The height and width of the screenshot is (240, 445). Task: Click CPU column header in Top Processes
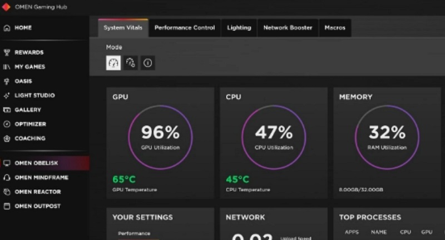click(x=406, y=232)
